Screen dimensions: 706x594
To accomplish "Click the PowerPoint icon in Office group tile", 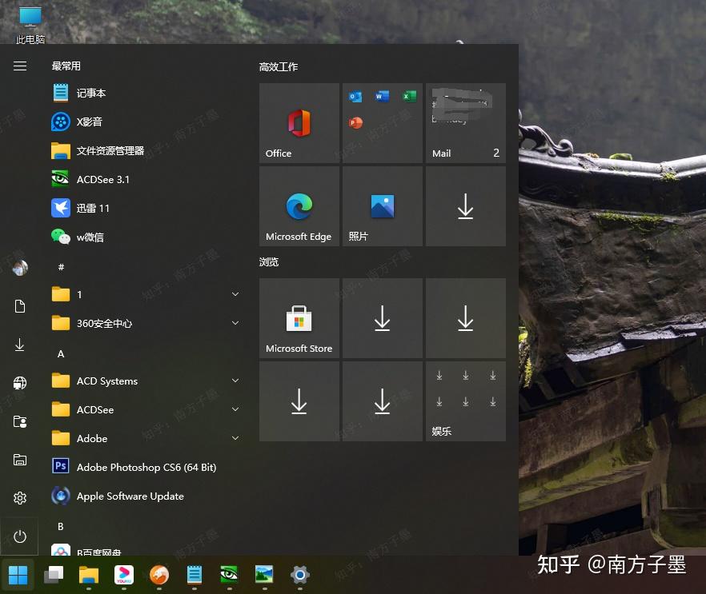I will pos(355,122).
